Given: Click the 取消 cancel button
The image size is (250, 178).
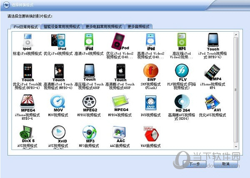Looking at the screenshot, I should pos(225,164).
